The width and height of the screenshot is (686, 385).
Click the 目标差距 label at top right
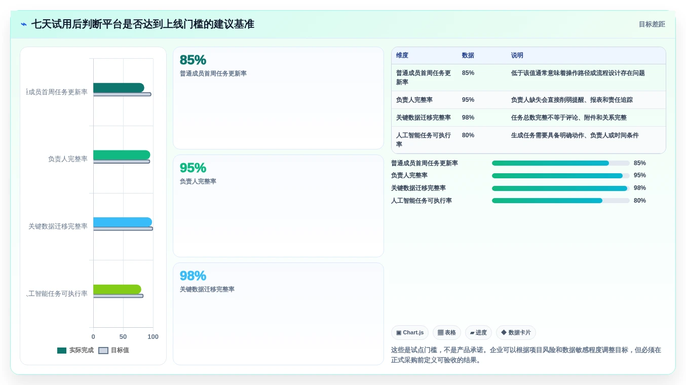click(x=652, y=24)
